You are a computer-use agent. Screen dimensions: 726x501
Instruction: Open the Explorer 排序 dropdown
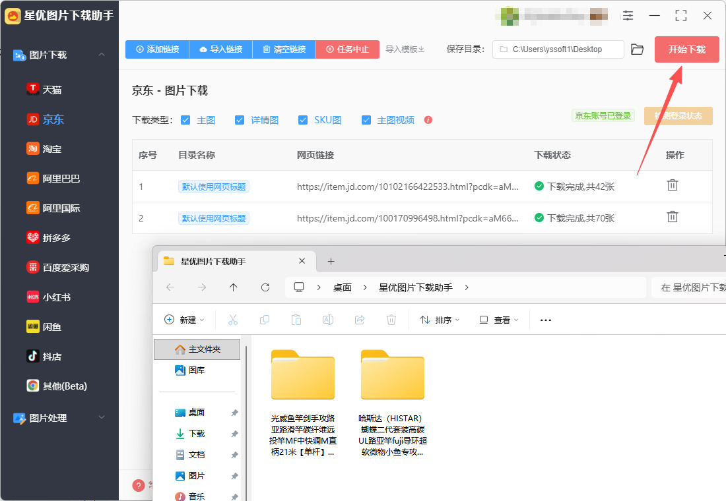[440, 320]
